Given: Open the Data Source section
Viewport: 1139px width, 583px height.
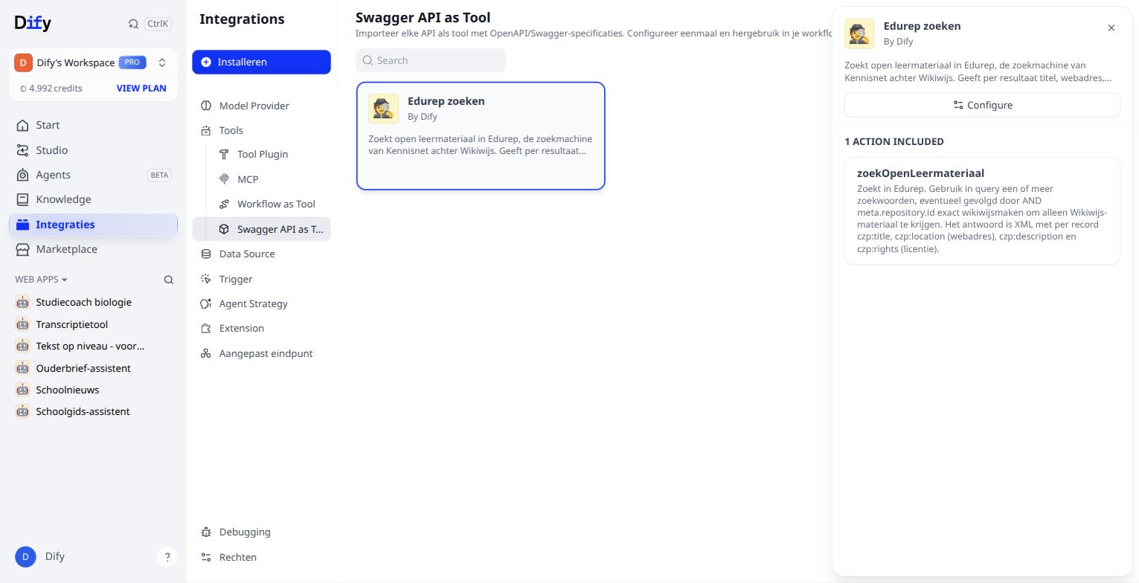Looking at the screenshot, I should click(261, 254).
